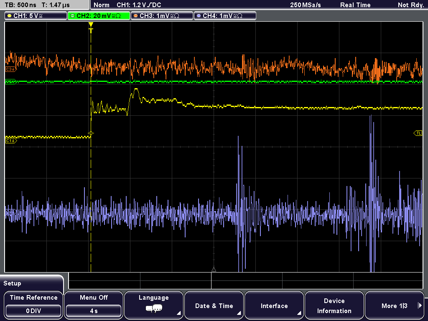Change the Time Reference 0 DIV value

33,311
